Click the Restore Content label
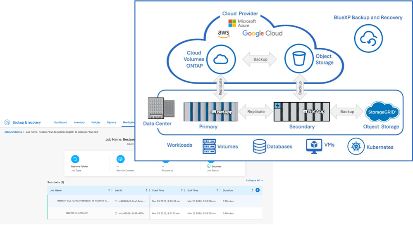The image size is (413, 225). [125, 170]
